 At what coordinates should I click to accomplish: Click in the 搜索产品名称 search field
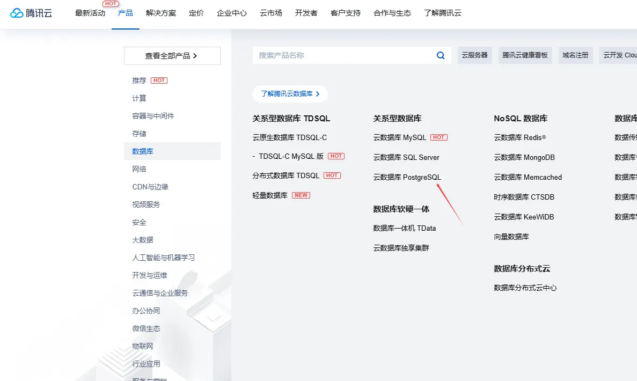[343, 55]
